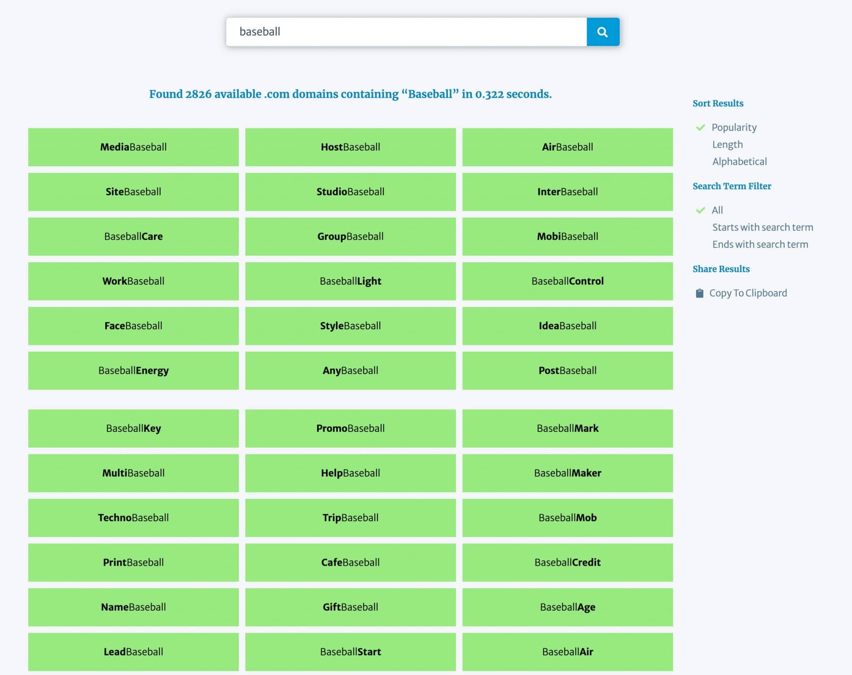Enable the Ends with search term filter
This screenshot has height=675, width=852.
(760, 244)
